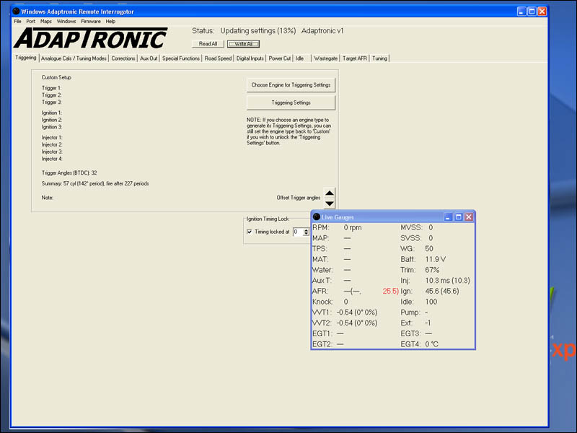Image resolution: width=577 pixels, height=433 pixels.
Task: Click the EGT4 0 °C reading
Action: (x=420, y=344)
